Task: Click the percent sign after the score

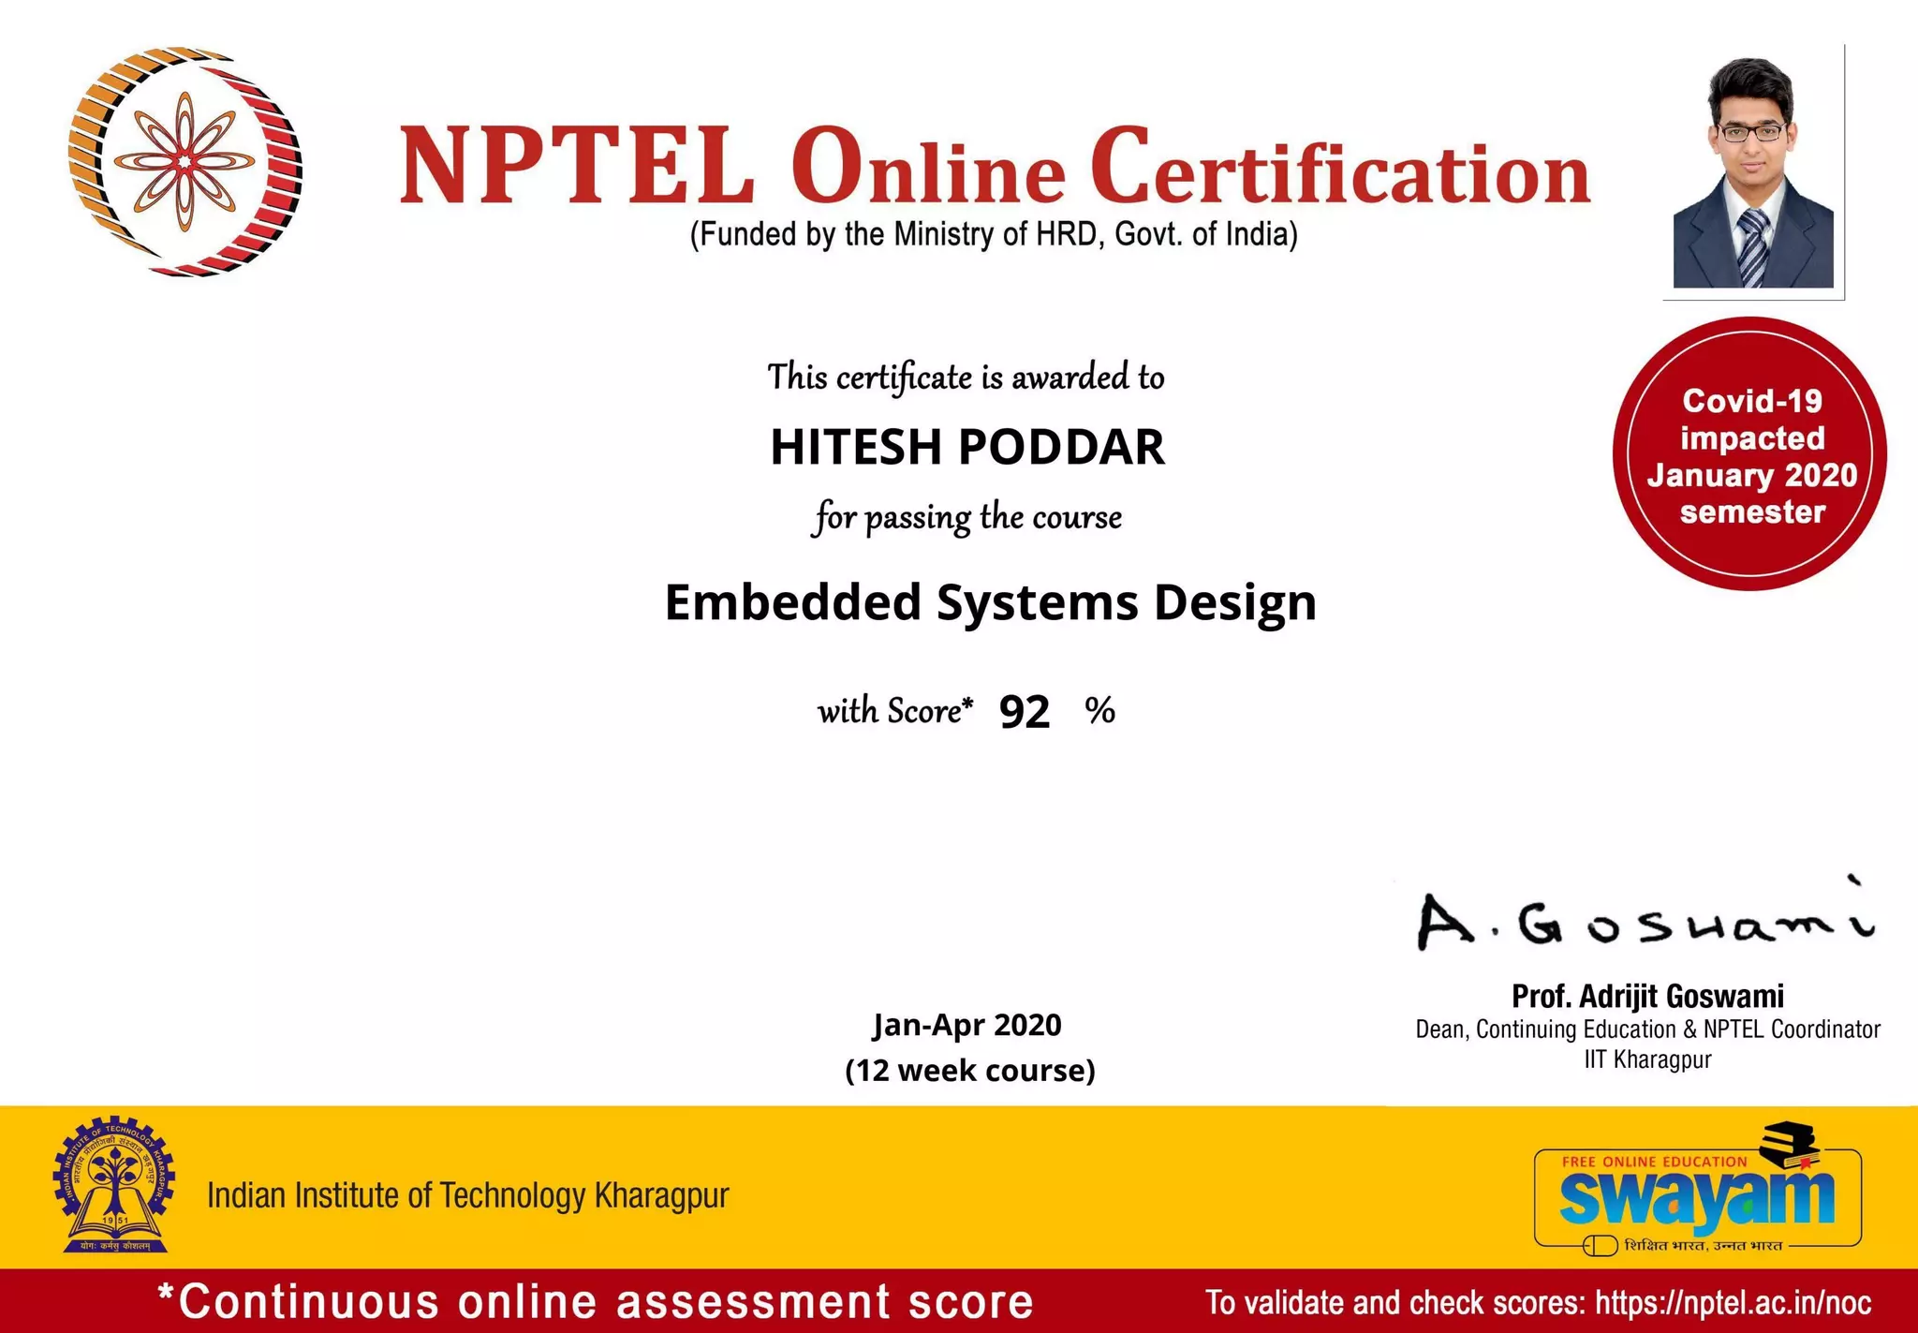Action: tap(1100, 711)
